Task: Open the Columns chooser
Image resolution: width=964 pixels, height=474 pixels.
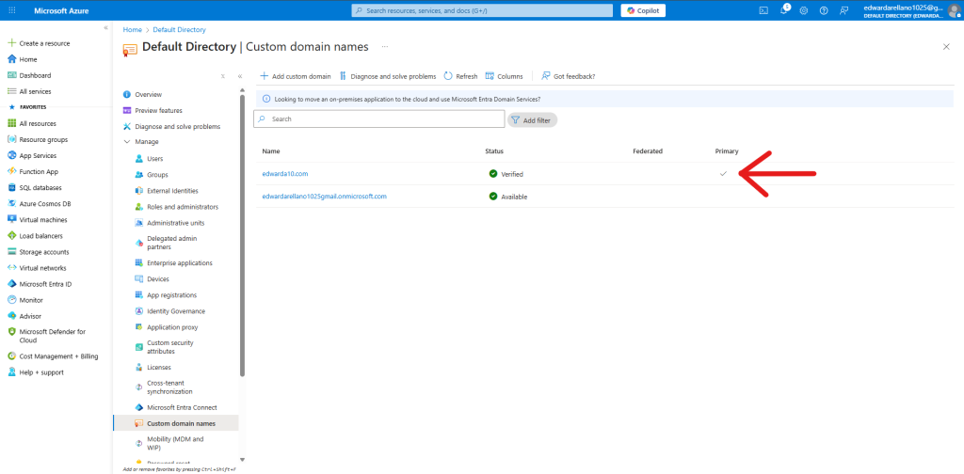Action: [505, 76]
